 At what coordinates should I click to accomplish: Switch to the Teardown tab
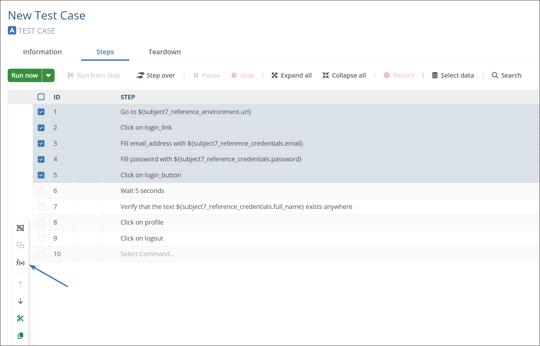pyautogui.click(x=164, y=52)
